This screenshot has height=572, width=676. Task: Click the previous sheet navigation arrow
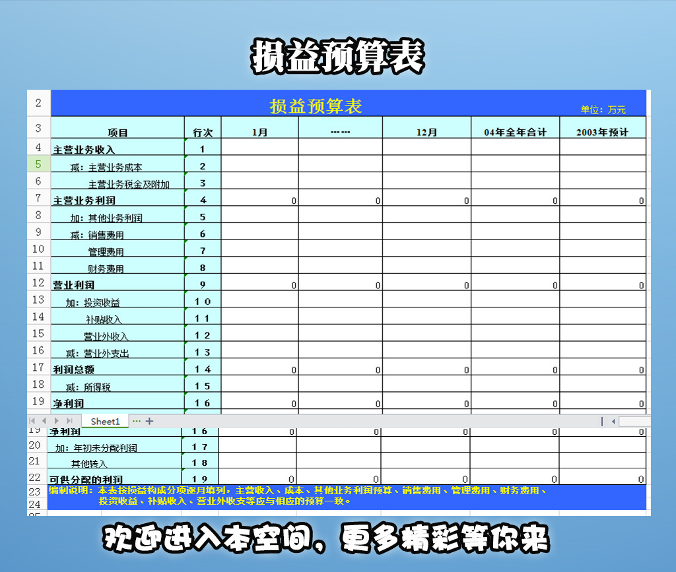(x=44, y=421)
